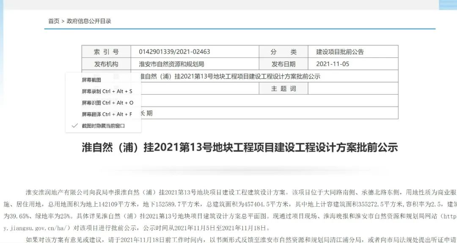Click the 索引号 table header cell
The width and height of the screenshot is (457, 243).
tap(106, 52)
